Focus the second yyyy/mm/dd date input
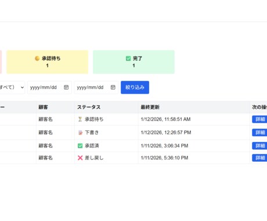The image size is (267, 221). pos(96,87)
